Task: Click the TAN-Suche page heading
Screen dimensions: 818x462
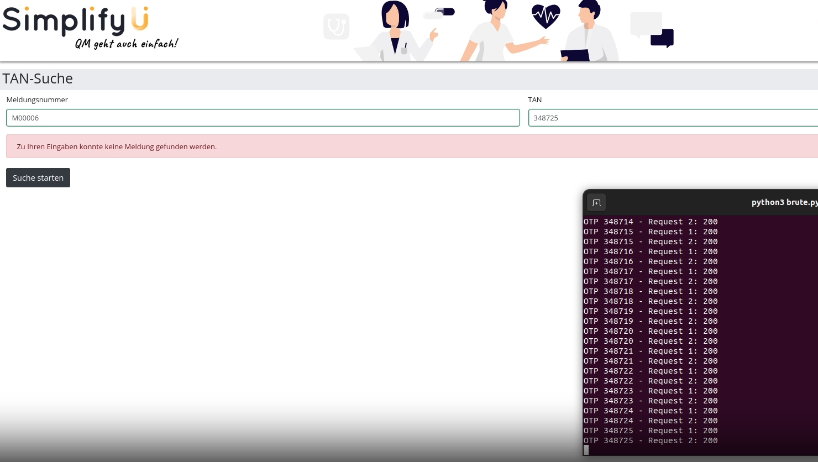Action: click(x=38, y=78)
